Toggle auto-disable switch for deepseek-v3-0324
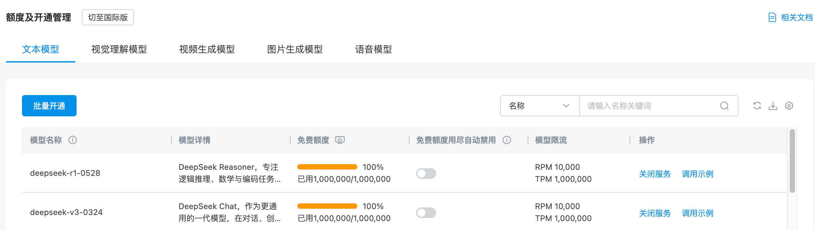The width and height of the screenshot is (815, 230). (x=426, y=212)
